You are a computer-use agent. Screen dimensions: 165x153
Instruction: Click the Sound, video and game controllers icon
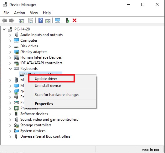coord(16,119)
